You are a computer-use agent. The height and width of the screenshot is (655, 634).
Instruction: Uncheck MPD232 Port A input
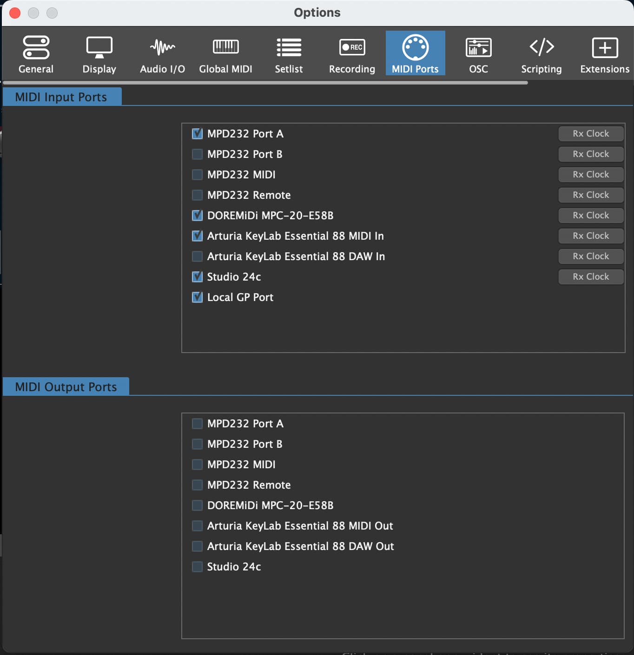tap(197, 134)
